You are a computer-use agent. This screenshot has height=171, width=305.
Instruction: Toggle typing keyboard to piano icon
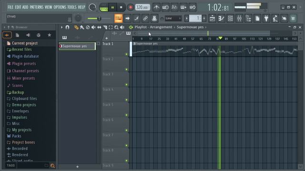click(x=118, y=19)
